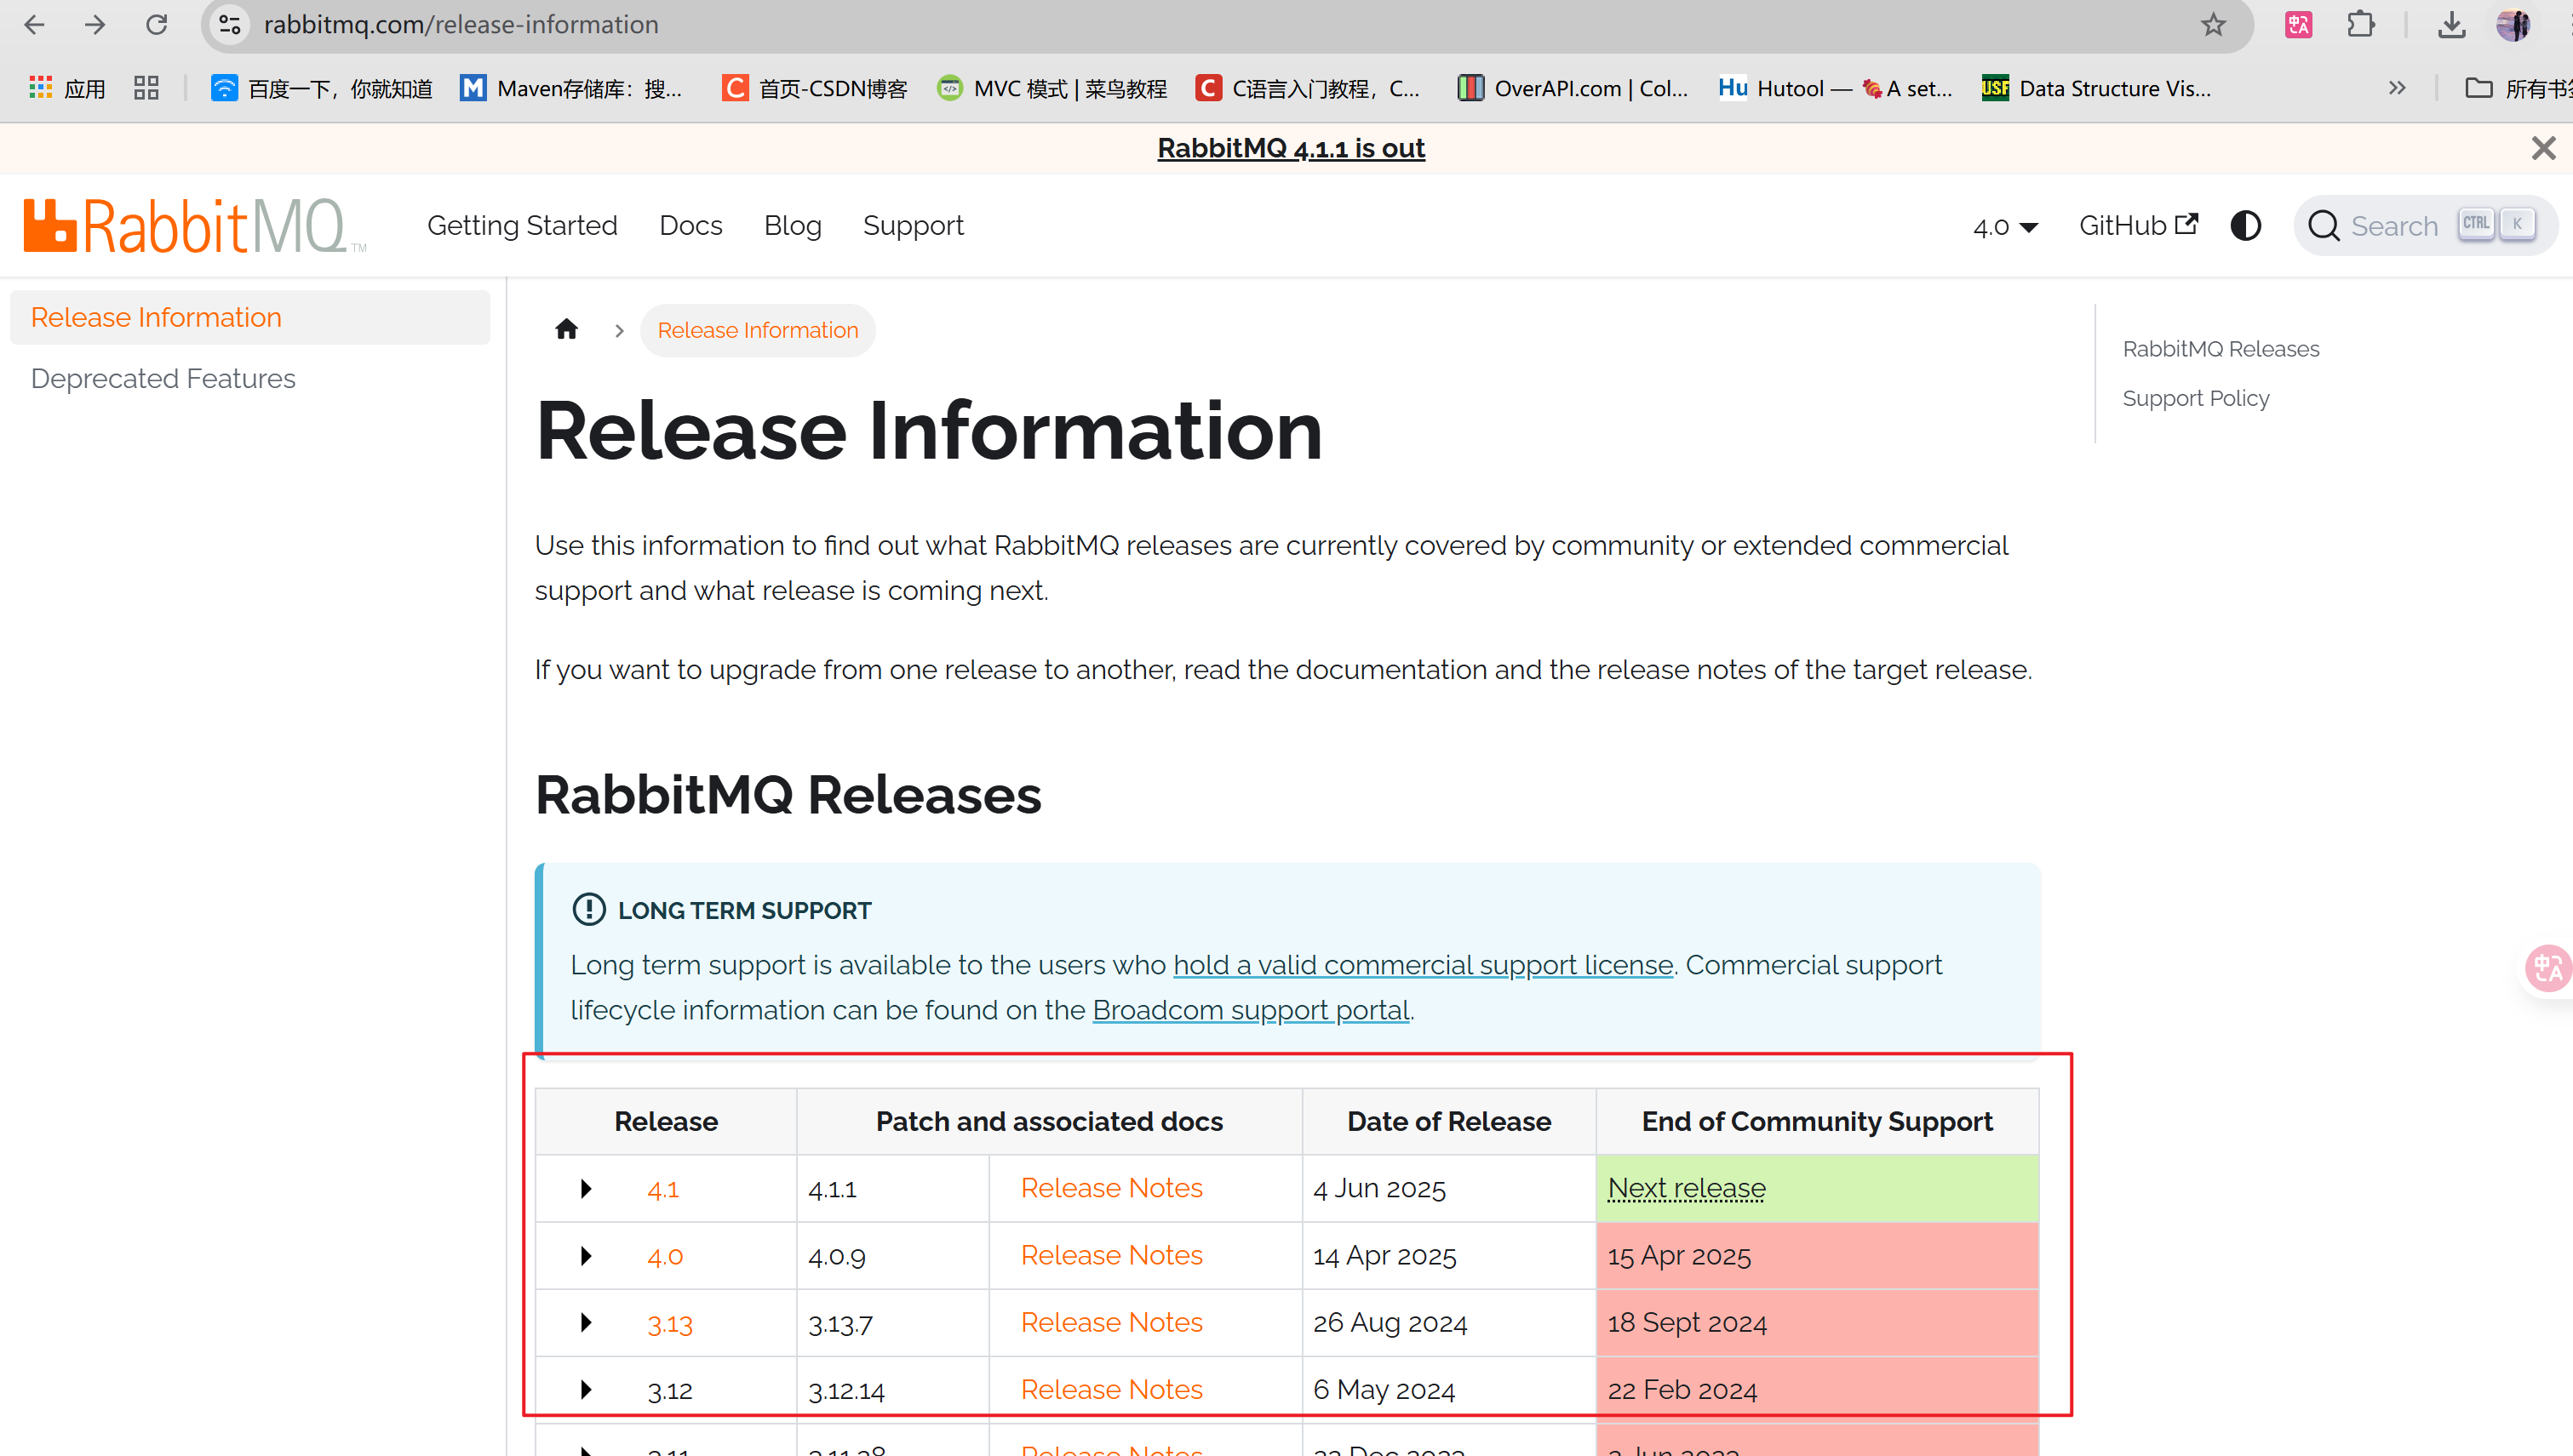Open the Docs navigation item
The width and height of the screenshot is (2573, 1456).
coord(691,226)
